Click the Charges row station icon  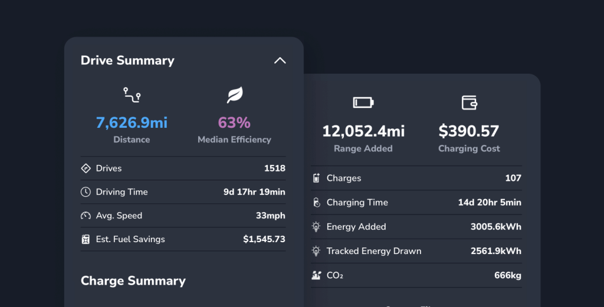pos(316,179)
